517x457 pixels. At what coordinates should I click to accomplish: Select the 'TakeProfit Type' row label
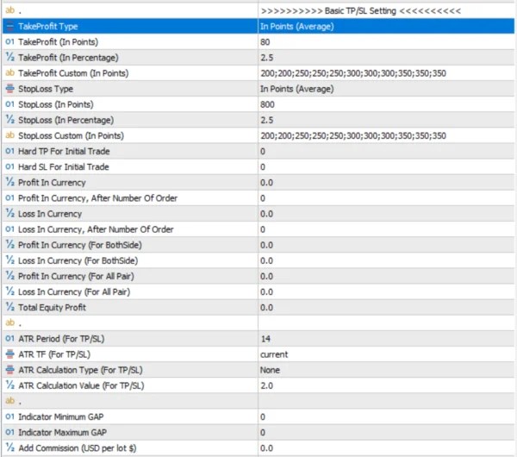[x=48, y=26]
